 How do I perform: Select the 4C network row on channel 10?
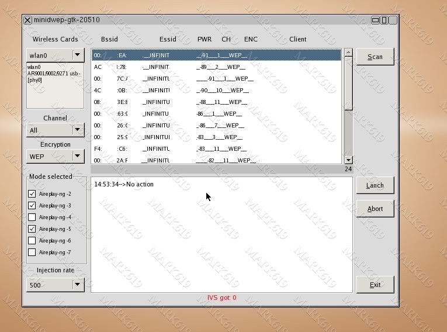[x=216, y=90]
